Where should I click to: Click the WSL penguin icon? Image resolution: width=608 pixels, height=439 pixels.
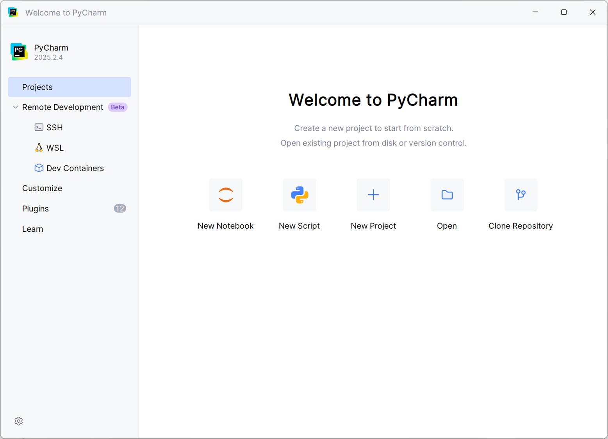[39, 148]
